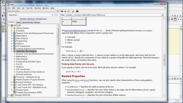
Task: Expand the External Interfaces node under MATLAB
Action: pyautogui.click(x=12, y=82)
